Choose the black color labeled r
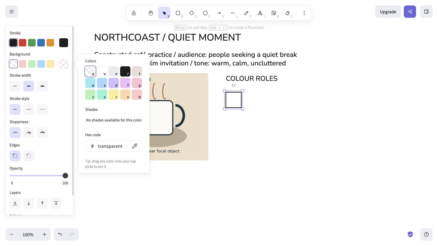Viewport: 438px width, 246px height. 125,71
